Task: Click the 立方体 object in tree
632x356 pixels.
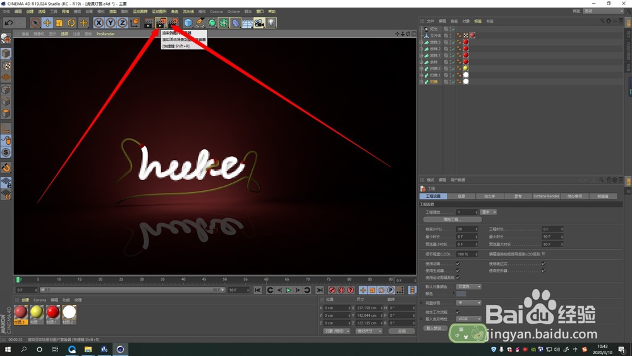Action: tap(435, 35)
